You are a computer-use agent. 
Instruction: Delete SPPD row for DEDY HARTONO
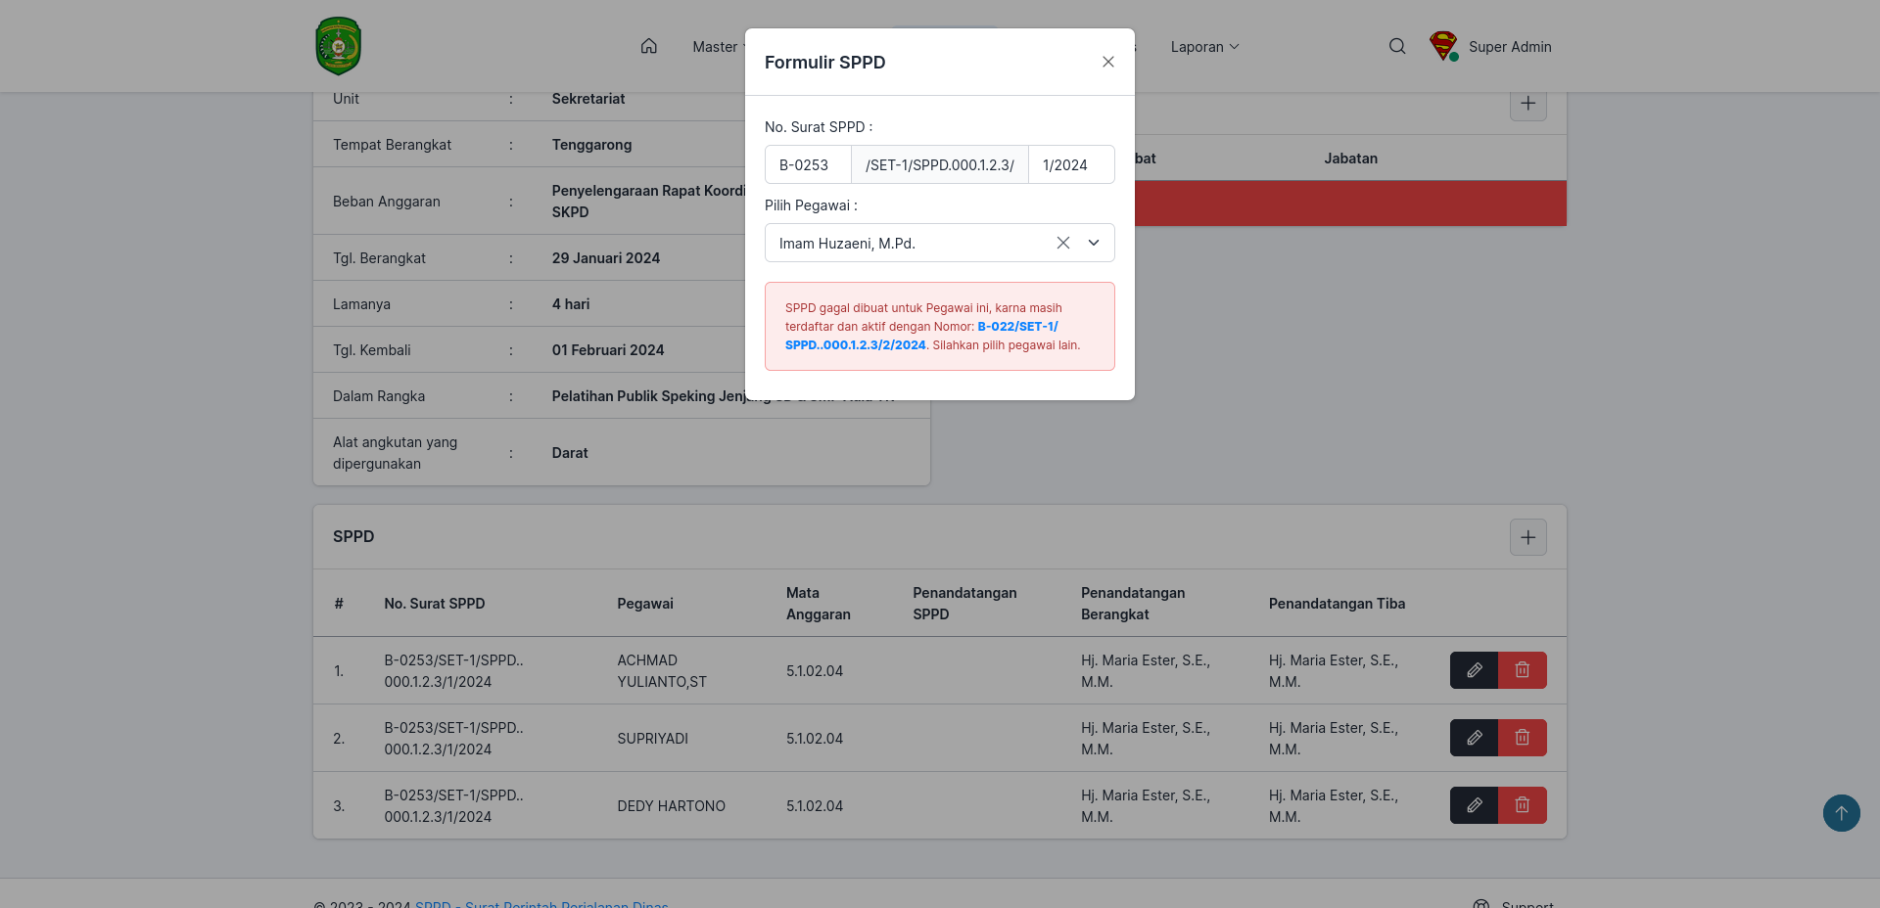click(1523, 805)
